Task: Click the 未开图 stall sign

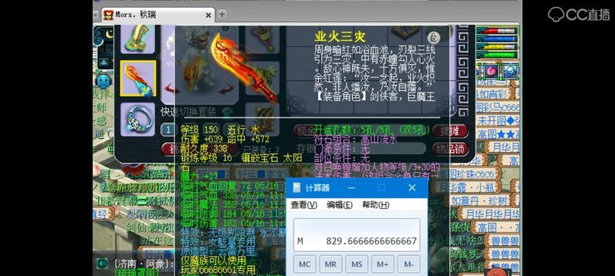Action: pos(498,121)
